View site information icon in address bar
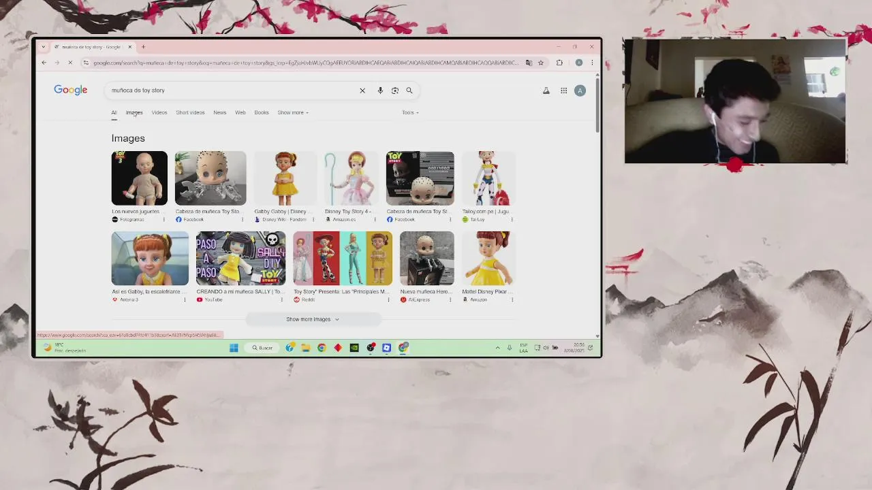Screen dimensions: 872x490 tap(86, 63)
